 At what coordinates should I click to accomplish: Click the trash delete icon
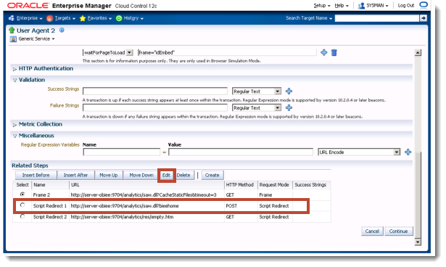click(x=334, y=53)
